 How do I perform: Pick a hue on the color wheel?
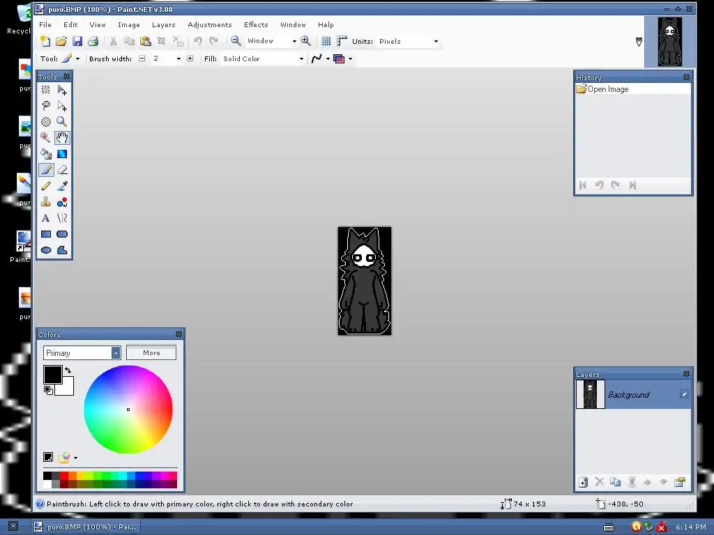pos(128,410)
